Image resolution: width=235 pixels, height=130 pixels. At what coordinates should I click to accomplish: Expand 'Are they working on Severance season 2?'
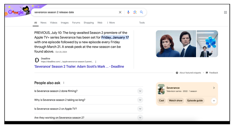89,118
